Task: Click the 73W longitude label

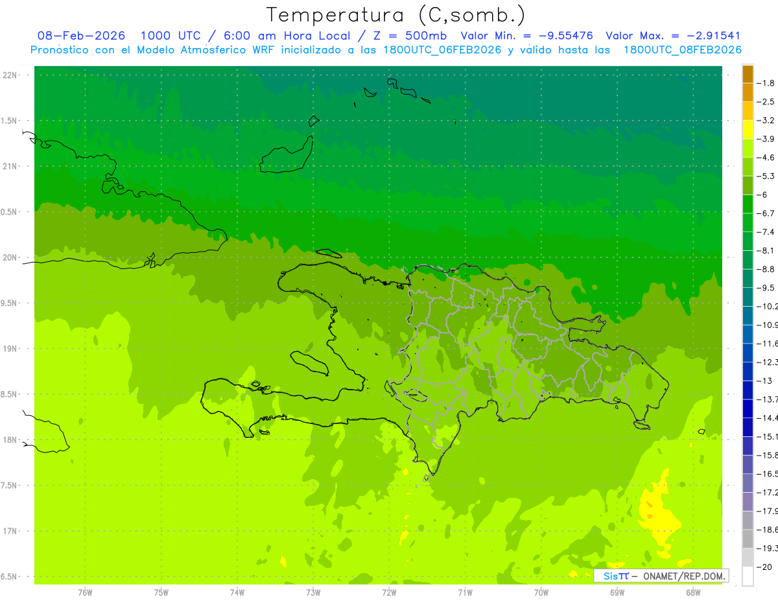Action: pos(313,592)
